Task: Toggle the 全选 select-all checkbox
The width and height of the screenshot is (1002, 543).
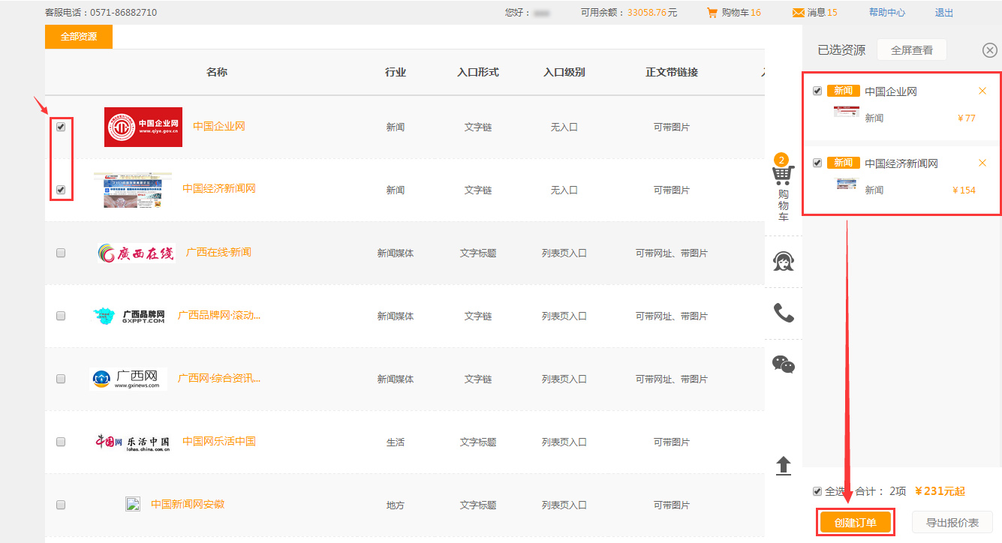Action: [817, 491]
